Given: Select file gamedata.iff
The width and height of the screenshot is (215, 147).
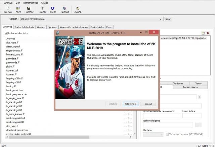Looking at the screenshot, I should pos(12,58).
